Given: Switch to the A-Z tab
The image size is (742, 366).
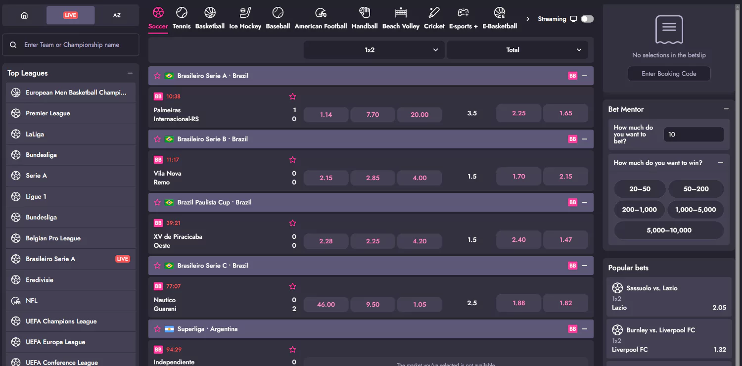Looking at the screenshot, I should [117, 15].
